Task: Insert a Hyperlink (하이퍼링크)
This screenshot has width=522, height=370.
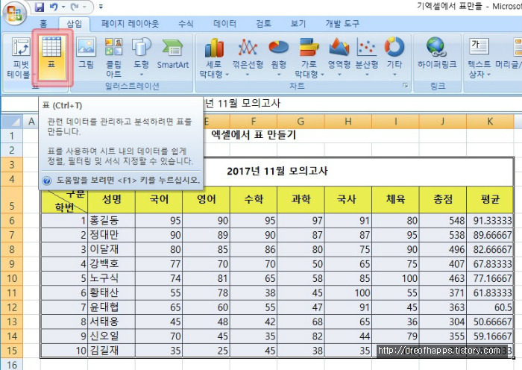Action: point(437,53)
